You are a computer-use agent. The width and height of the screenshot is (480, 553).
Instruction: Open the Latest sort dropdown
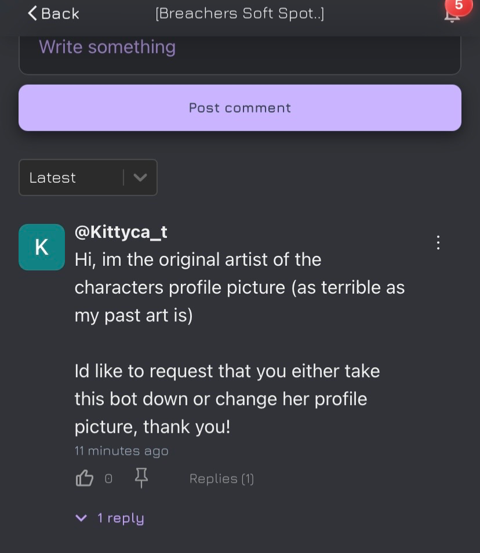click(88, 178)
